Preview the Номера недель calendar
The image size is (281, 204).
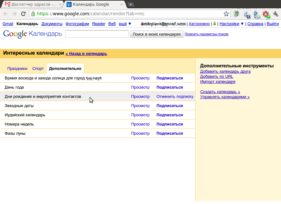(x=140, y=124)
